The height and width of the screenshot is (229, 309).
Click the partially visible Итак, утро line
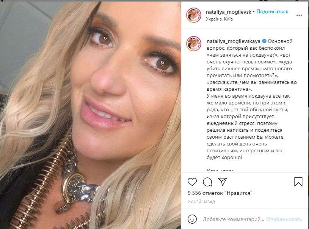pos(220,170)
